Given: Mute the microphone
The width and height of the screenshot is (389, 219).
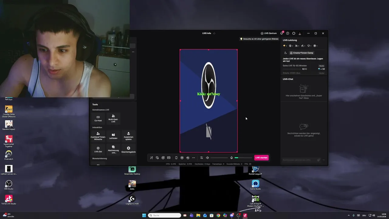Looking at the screenshot, I should [x=232, y=158].
